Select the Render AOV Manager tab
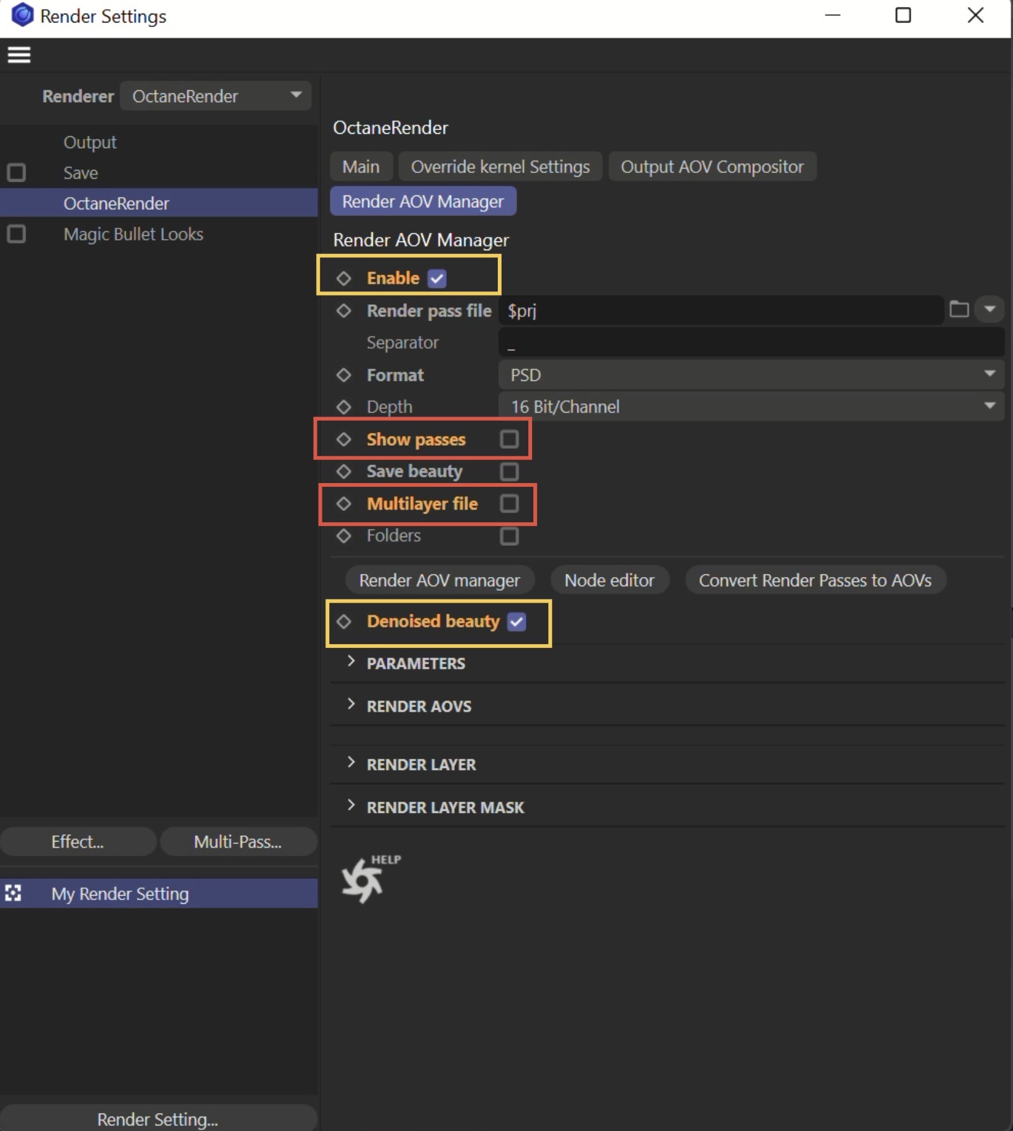The image size is (1013, 1131). 423,202
